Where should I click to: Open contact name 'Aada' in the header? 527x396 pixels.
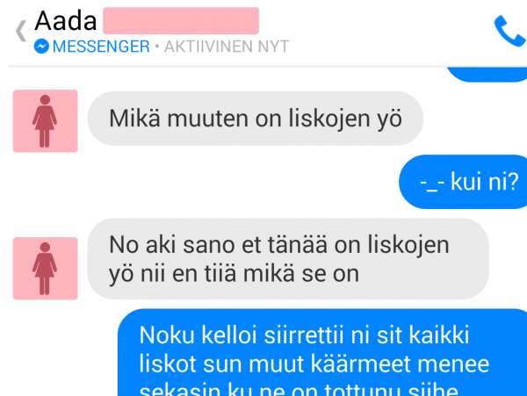click(66, 21)
